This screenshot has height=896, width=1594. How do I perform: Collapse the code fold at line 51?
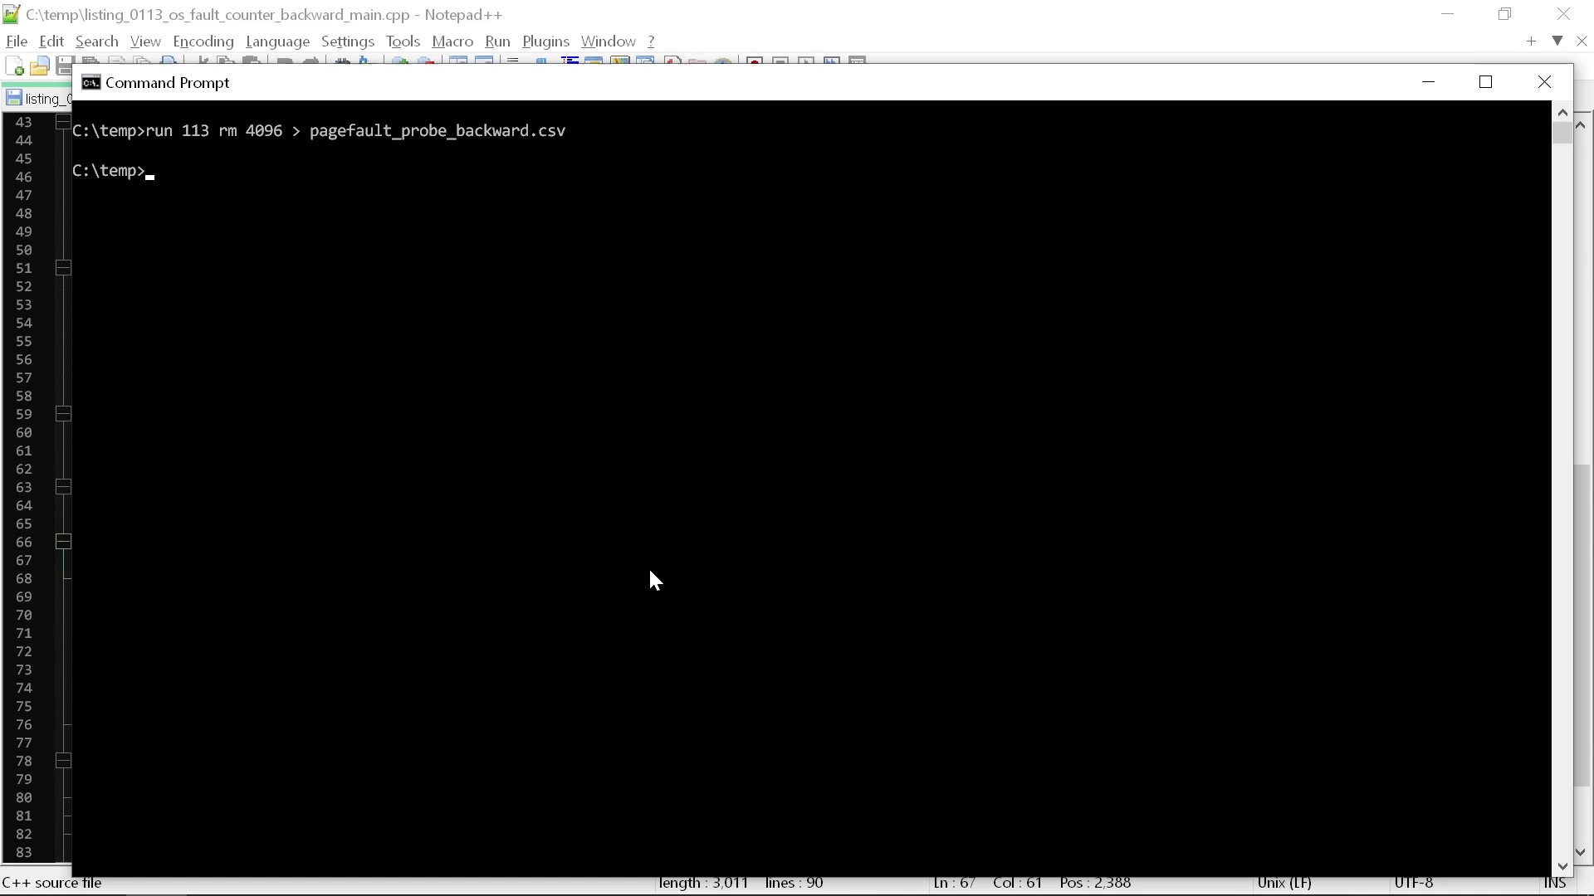coord(63,268)
